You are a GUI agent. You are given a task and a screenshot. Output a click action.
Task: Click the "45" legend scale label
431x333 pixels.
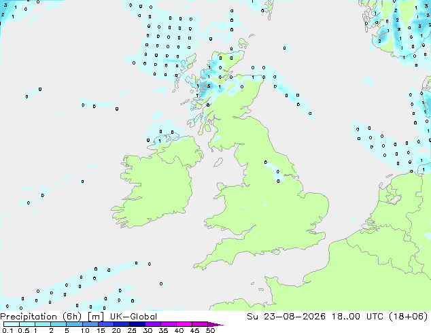point(194,330)
